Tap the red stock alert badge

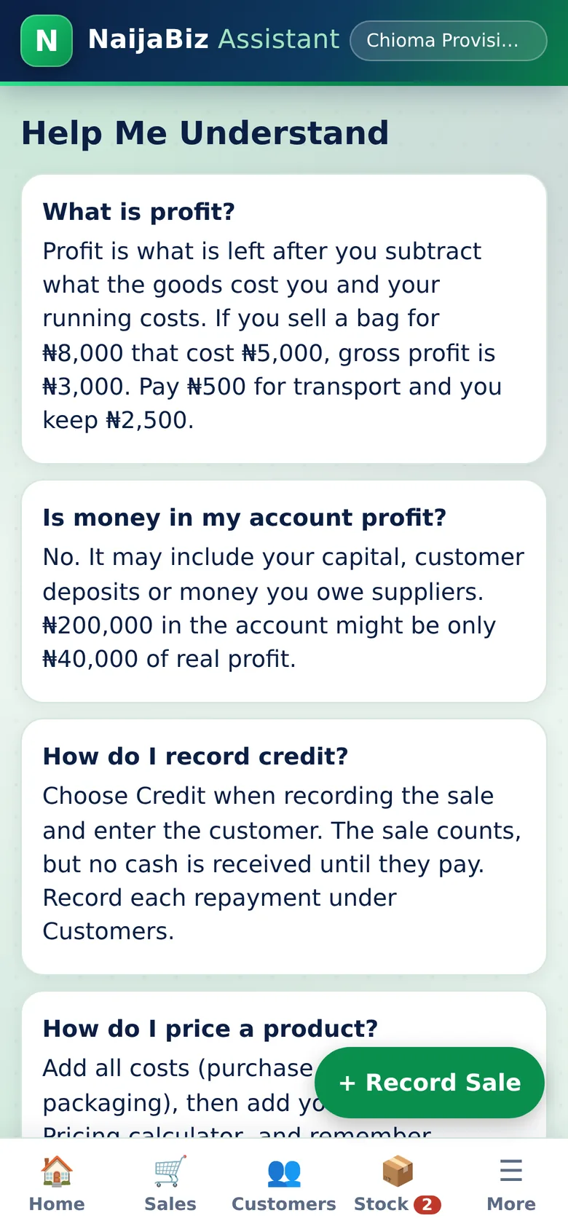click(427, 1205)
